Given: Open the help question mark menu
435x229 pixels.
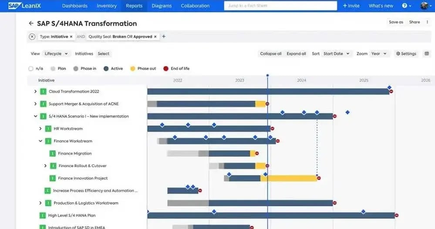Looking at the screenshot, I should pos(406,6).
